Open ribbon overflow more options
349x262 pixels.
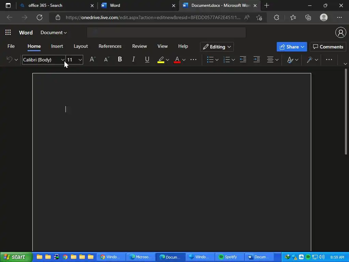tap(329, 59)
